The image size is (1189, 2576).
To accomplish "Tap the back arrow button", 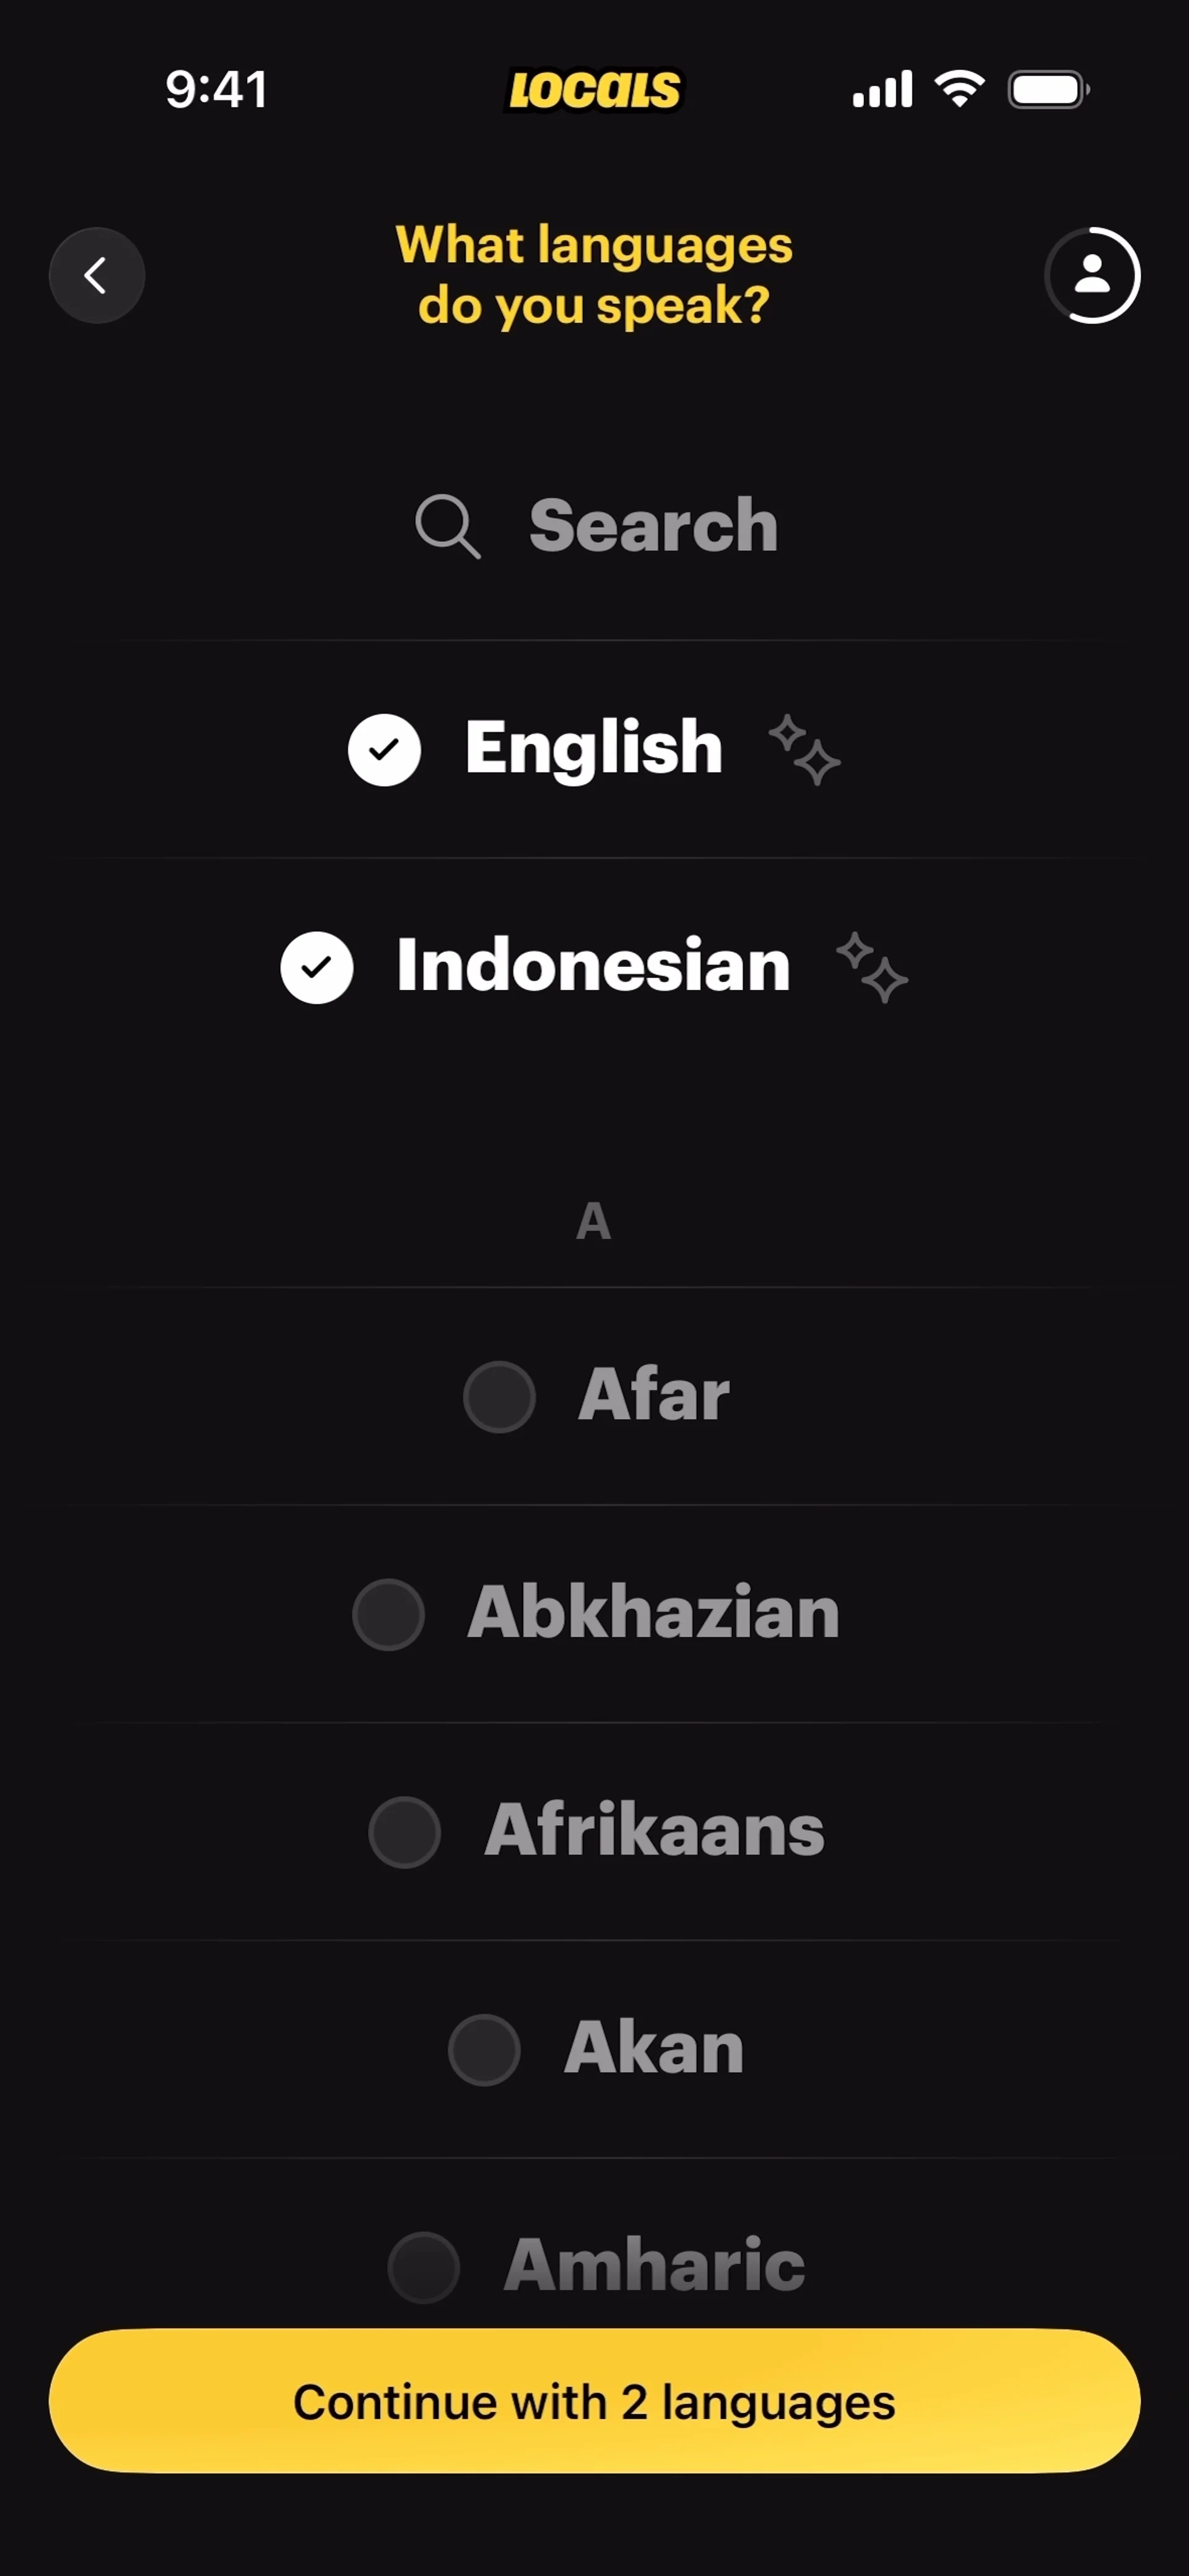I will (97, 275).
